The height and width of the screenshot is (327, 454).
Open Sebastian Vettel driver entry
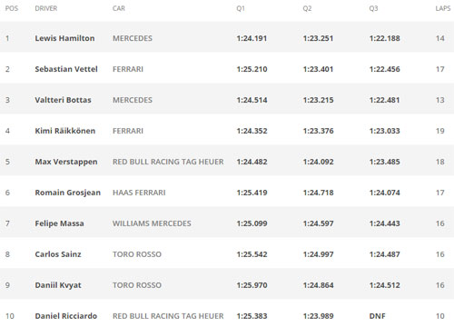[66, 69]
